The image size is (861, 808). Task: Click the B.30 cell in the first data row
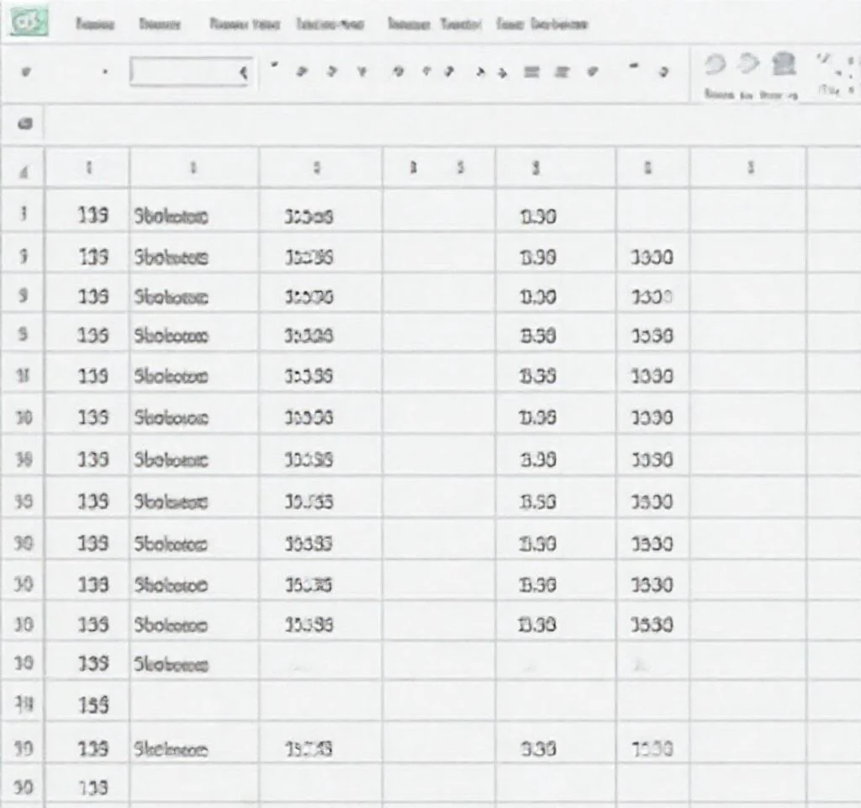click(537, 216)
